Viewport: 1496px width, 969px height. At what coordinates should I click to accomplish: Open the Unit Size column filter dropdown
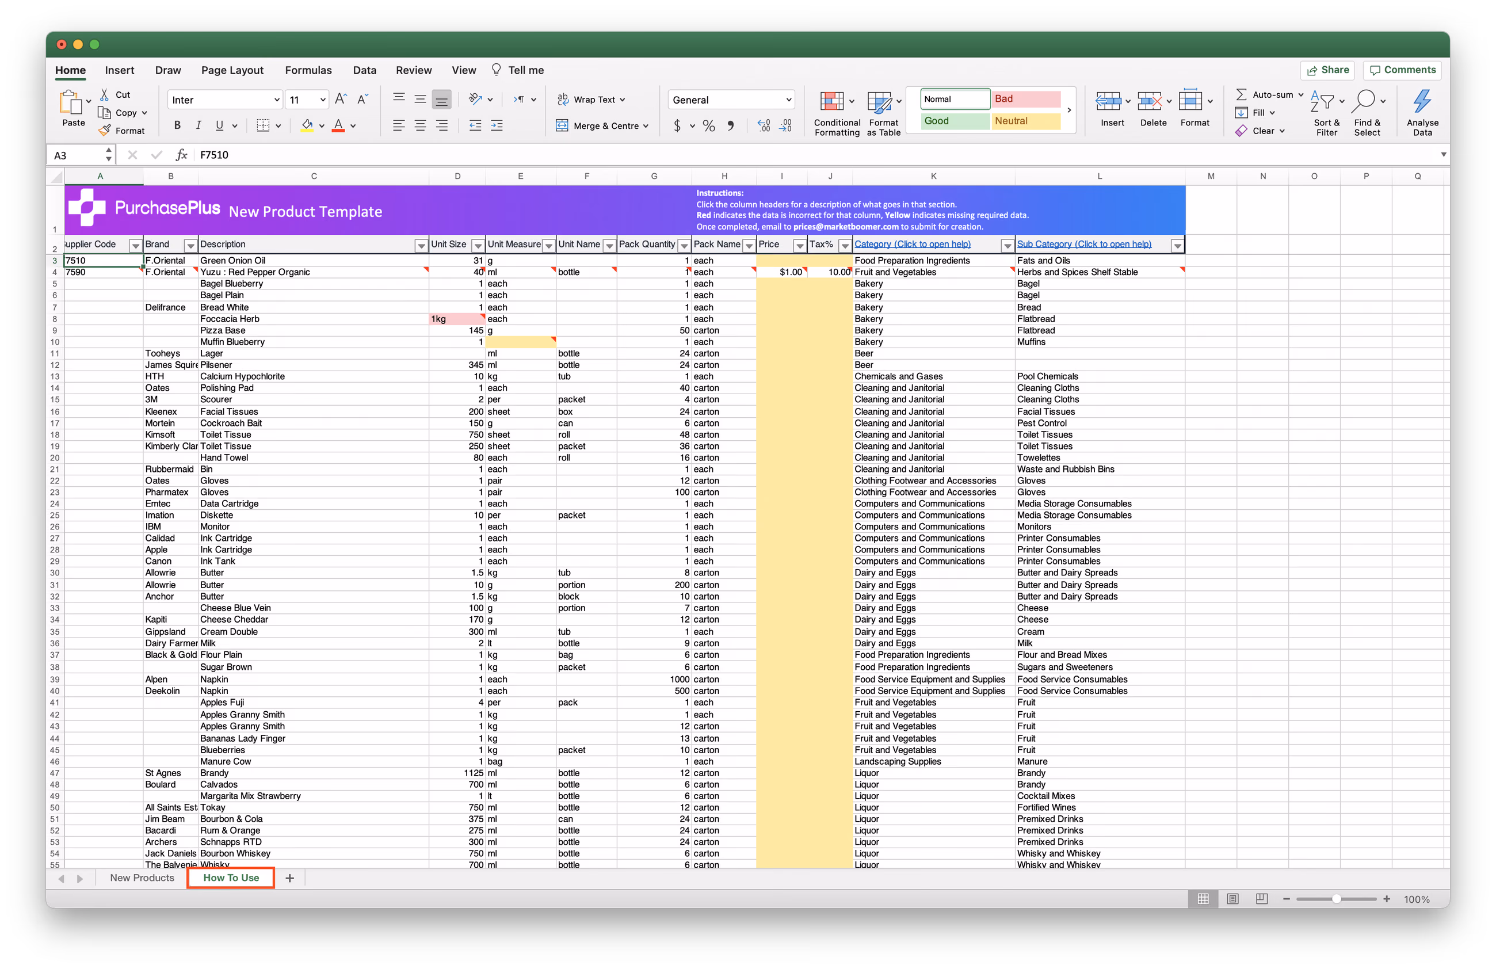click(478, 245)
